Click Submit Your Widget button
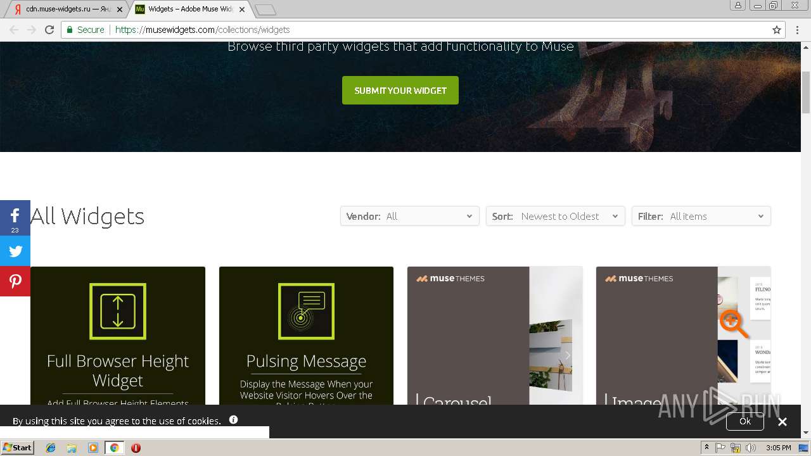 coord(400,91)
